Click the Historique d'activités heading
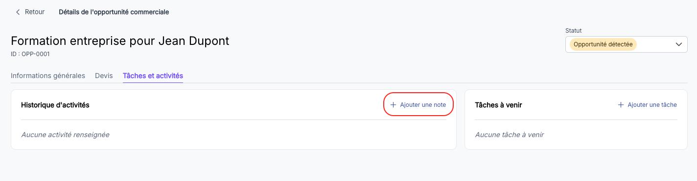This screenshot has height=181, width=697. [55, 105]
